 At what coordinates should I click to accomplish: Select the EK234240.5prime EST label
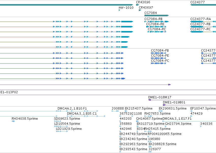[x=133, y=139]
